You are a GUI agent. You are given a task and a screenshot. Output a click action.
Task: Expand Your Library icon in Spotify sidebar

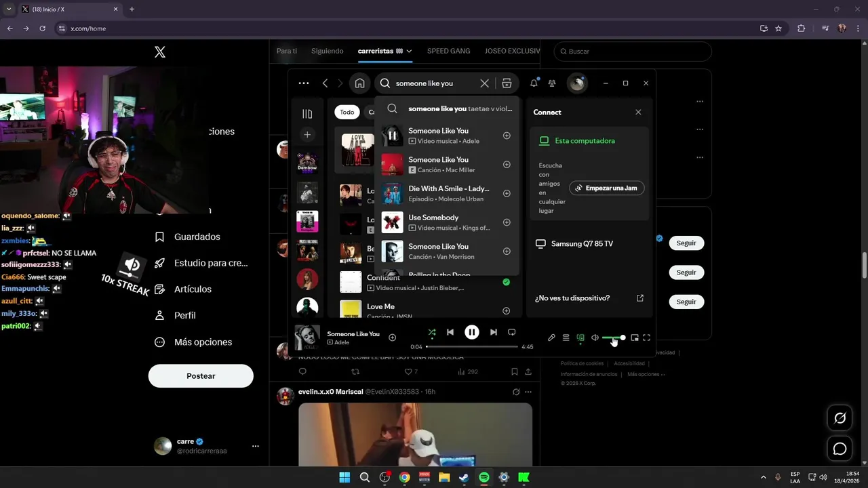[307, 114]
